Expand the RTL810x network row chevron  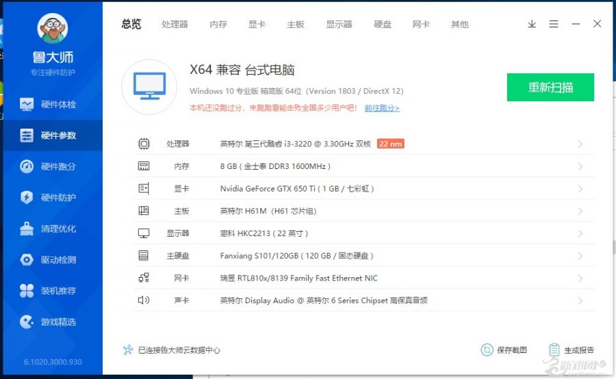coord(580,278)
